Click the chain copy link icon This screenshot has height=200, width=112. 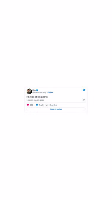pos(47,105)
